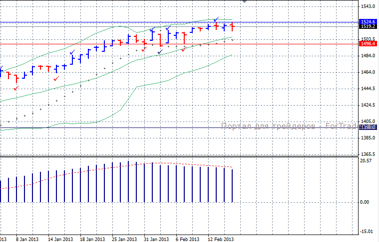Click the 1365.5 value on price axis
The height and width of the screenshot is (242, 379).
click(368, 154)
